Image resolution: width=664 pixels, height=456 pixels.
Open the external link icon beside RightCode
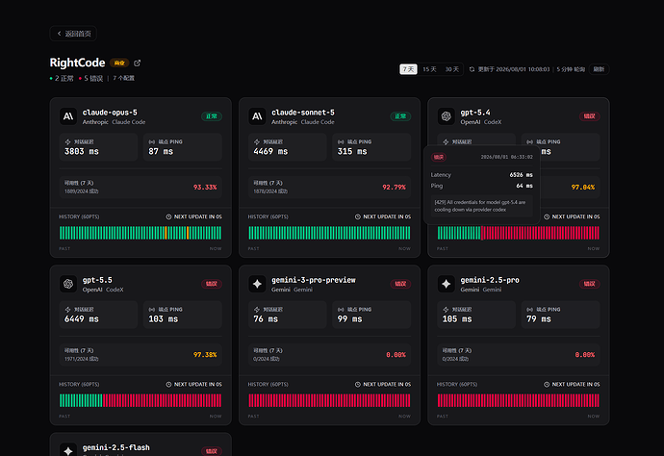[138, 63]
